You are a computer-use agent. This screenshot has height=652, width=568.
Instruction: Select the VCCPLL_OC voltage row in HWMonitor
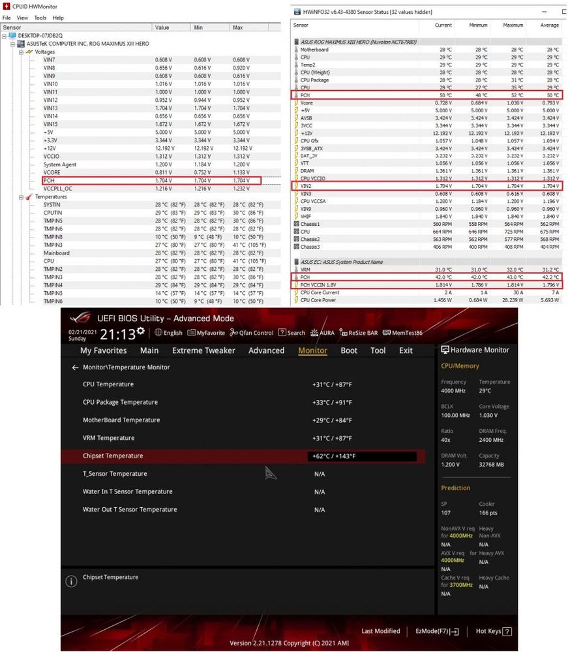pos(162,189)
